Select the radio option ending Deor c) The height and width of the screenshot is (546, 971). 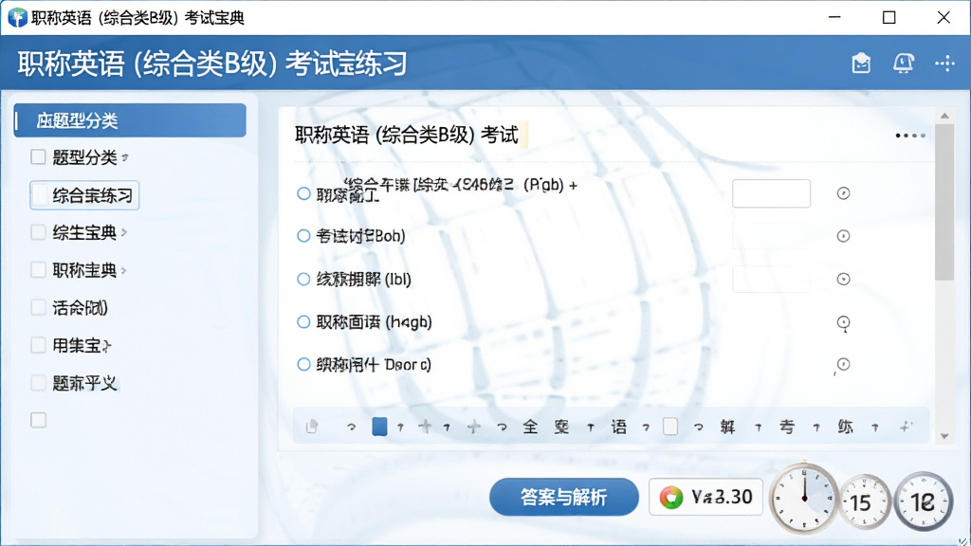pyautogui.click(x=303, y=365)
